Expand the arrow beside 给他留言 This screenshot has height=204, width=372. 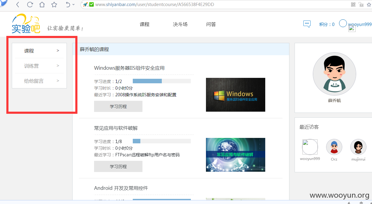coord(58,81)
